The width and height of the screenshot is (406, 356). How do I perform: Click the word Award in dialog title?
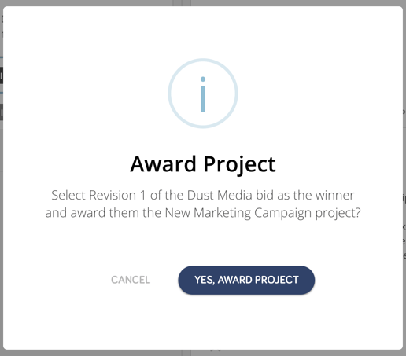tap(163, 163)
